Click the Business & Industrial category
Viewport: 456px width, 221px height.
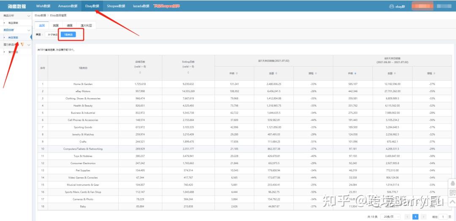click(83, 113)
